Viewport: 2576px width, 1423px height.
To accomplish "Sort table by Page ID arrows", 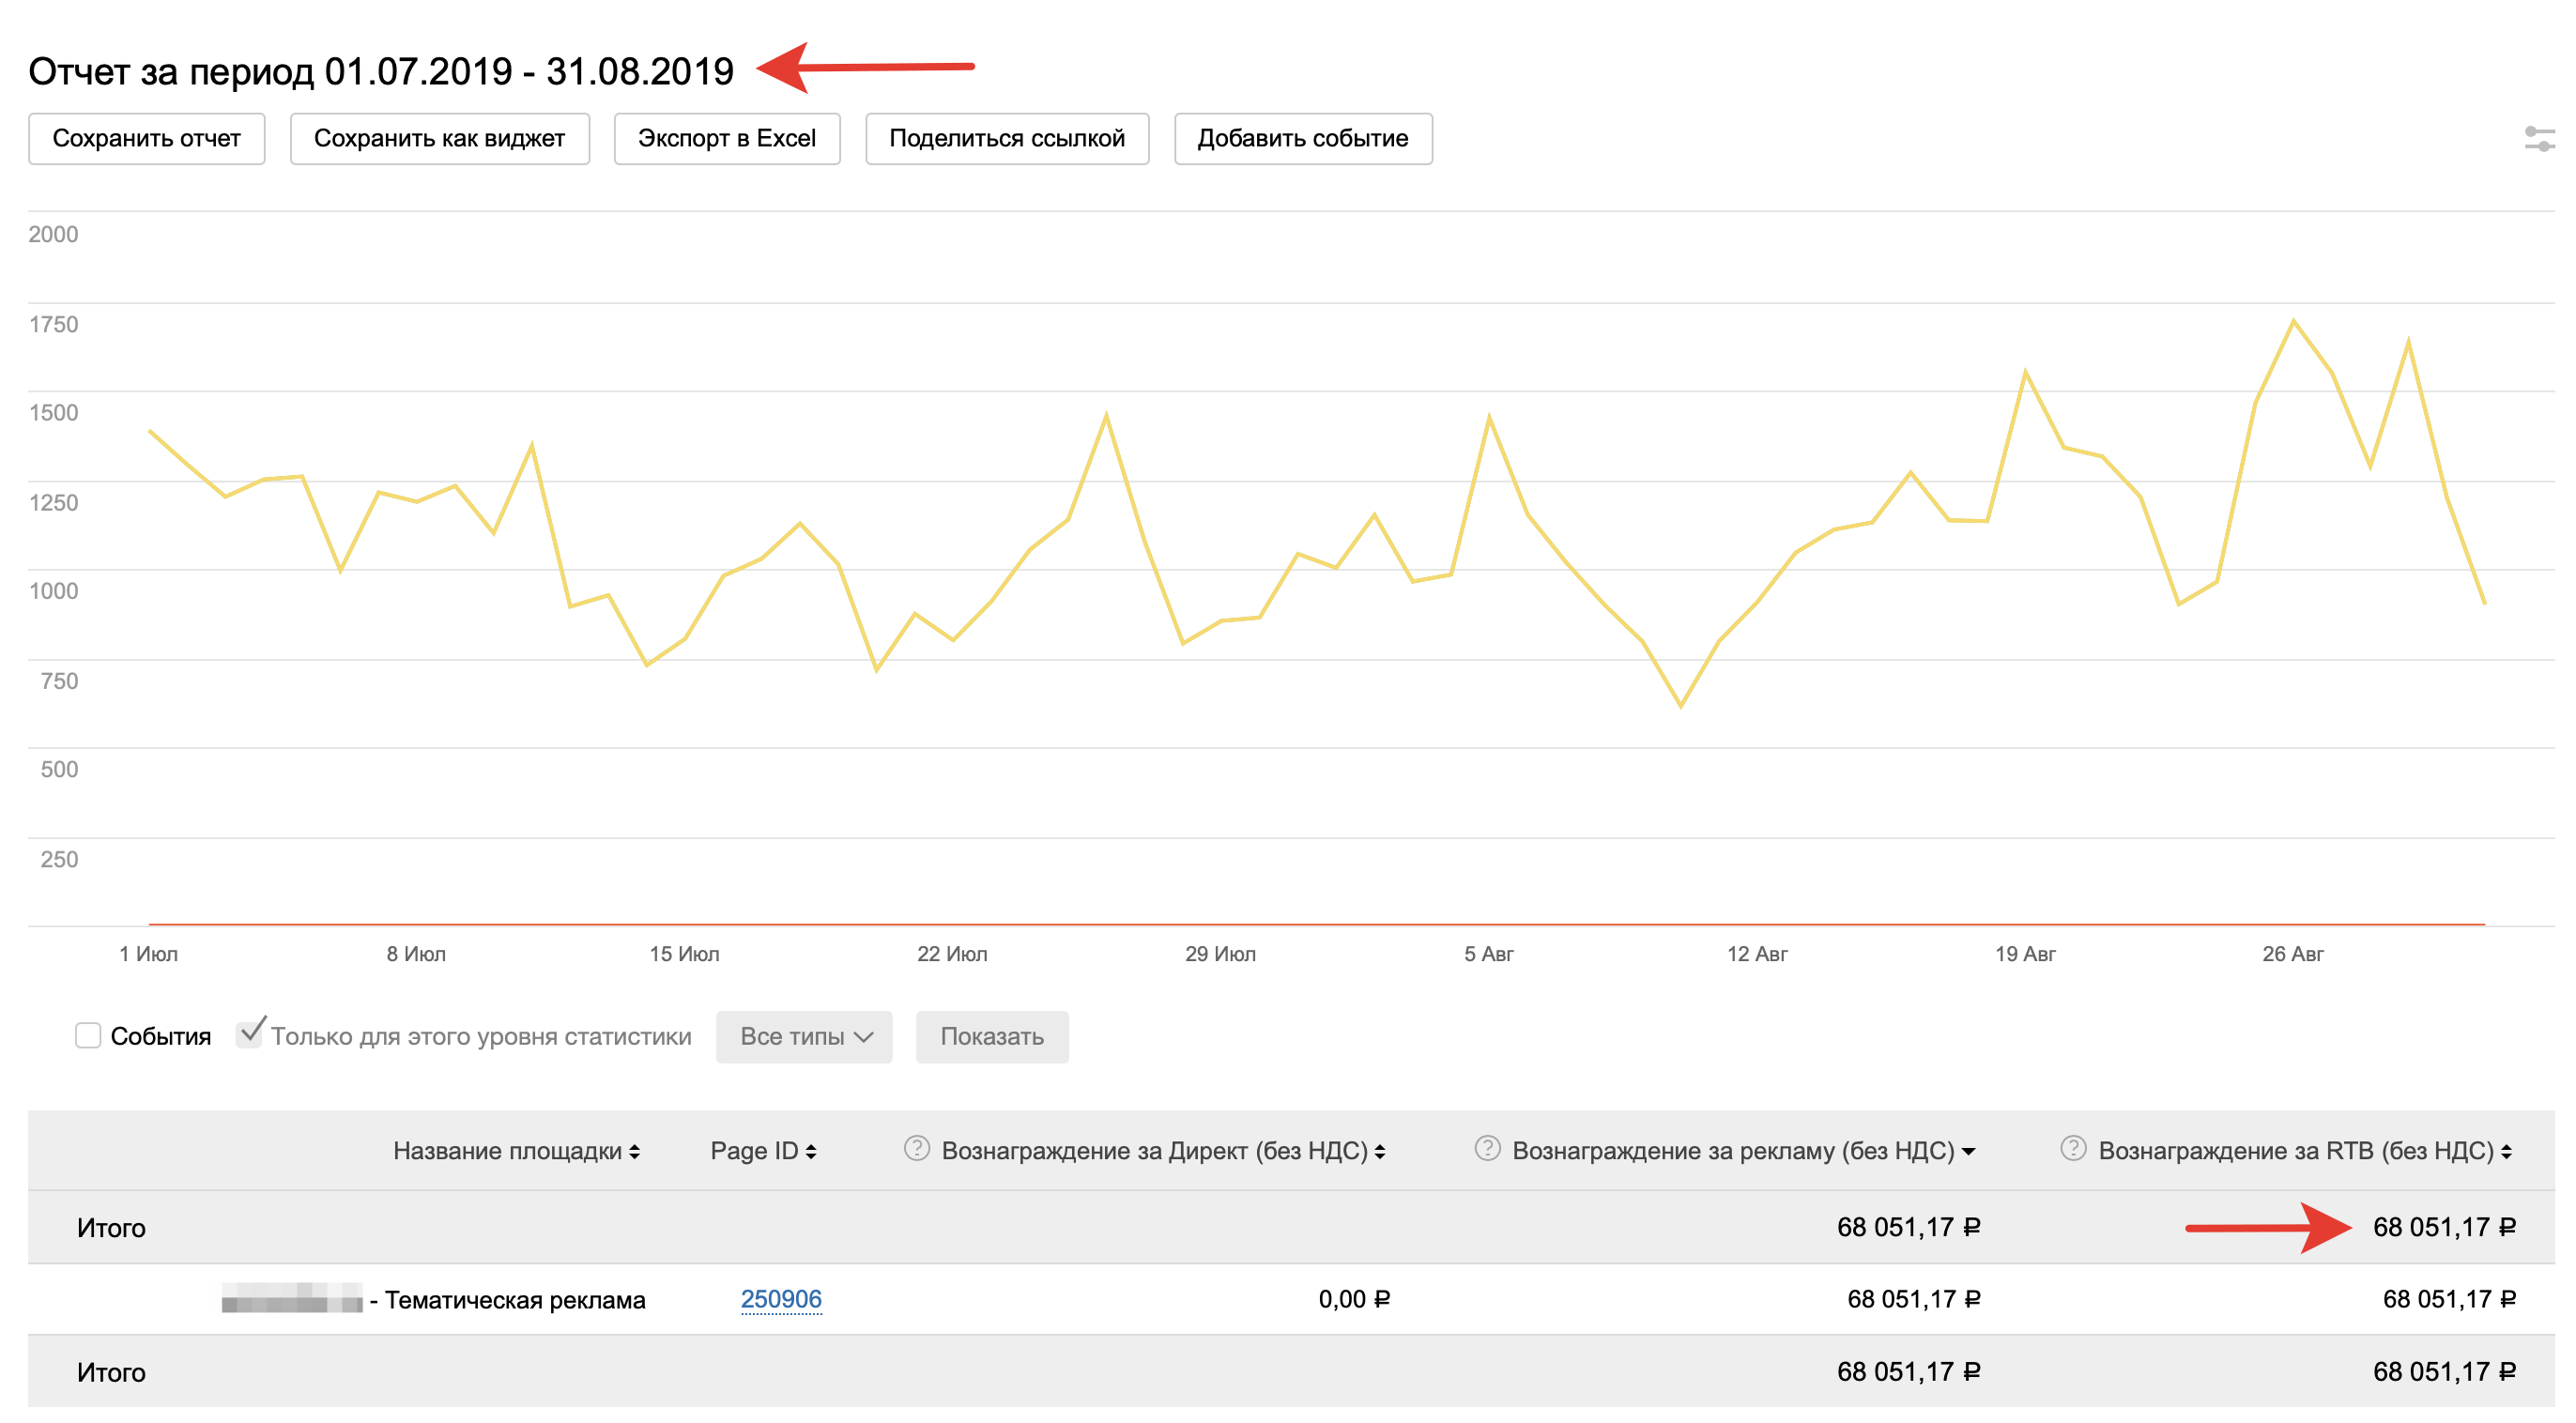I will pos(811,1152).
